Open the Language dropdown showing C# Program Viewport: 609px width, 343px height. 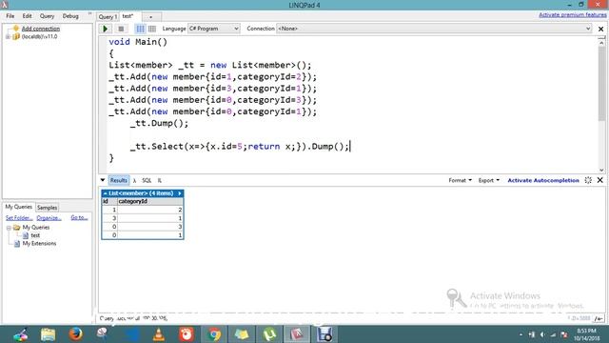coord(213,29)
